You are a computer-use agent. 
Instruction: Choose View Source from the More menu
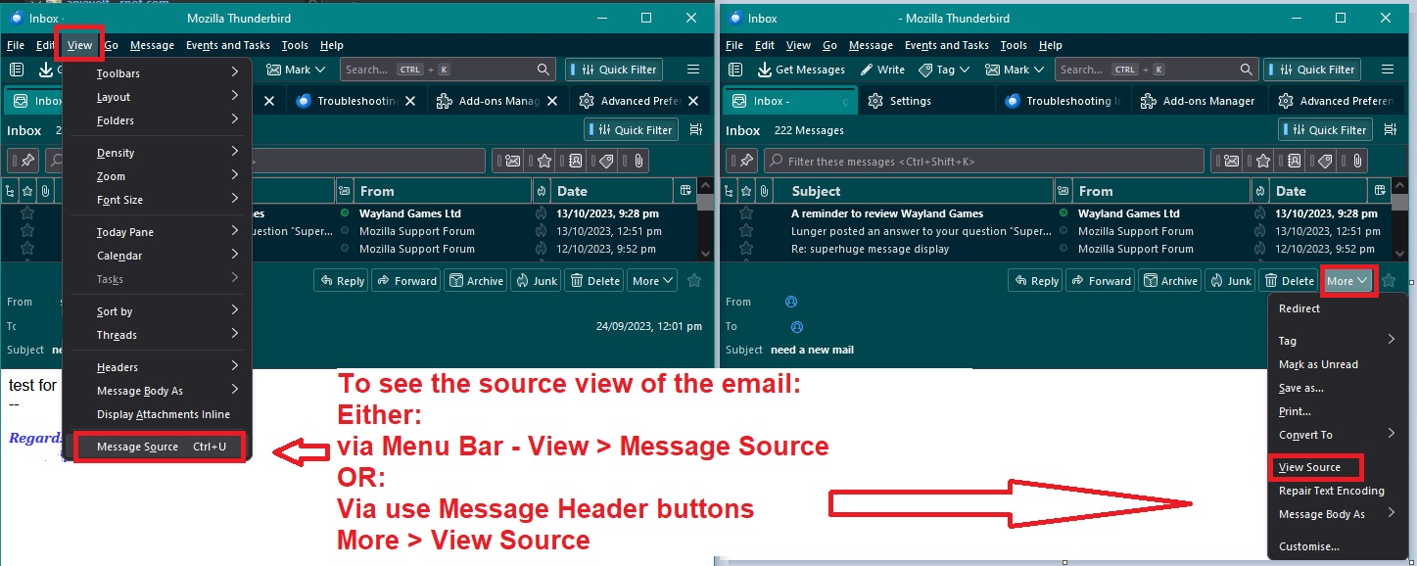pos(1309,467)
